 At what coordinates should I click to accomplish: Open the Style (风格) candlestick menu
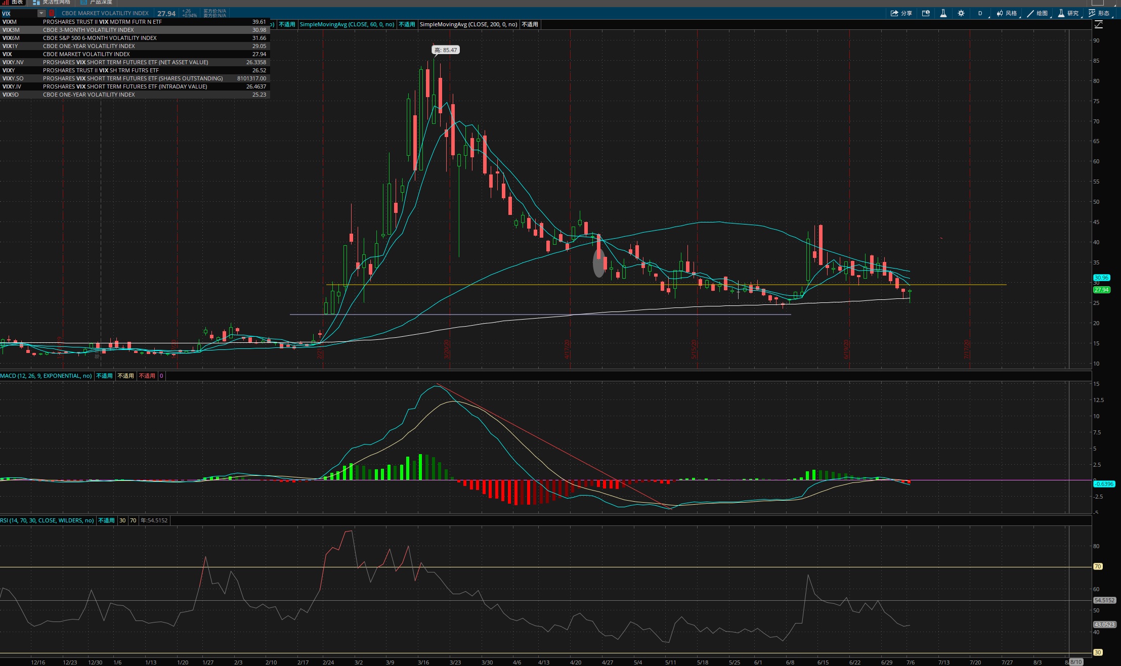click(x=1007, y=13)
